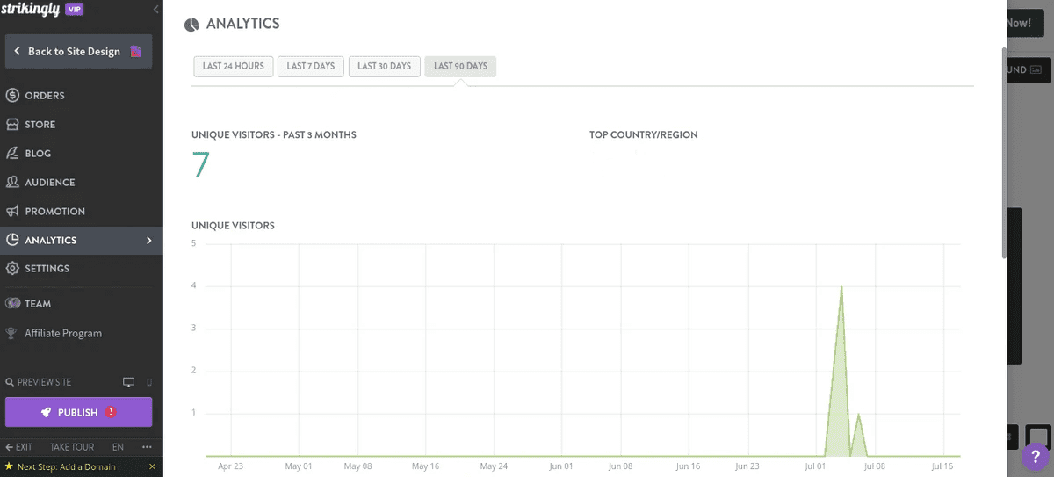Switch to desktop preview monitor icon

129,382
